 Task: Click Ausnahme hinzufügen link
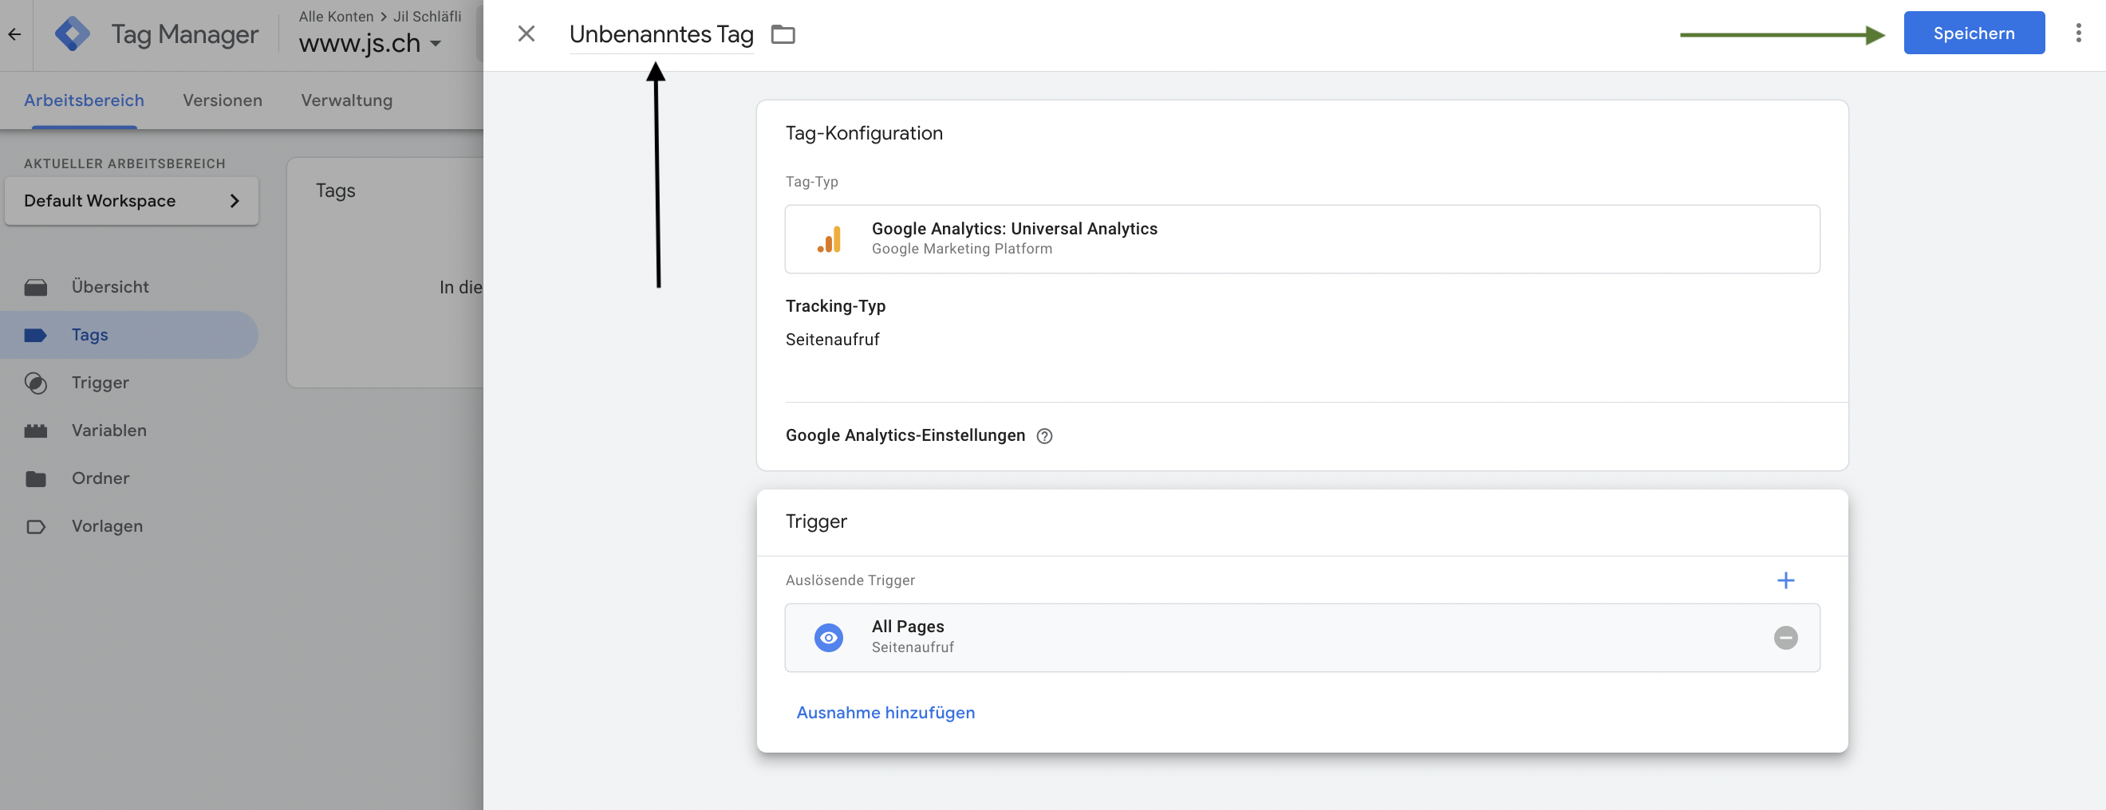[x=885, y=713]
